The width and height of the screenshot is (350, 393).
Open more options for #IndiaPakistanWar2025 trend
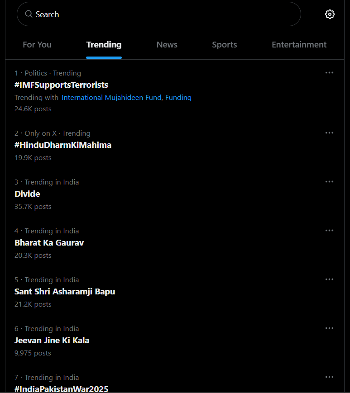click(x=329, y=377)
